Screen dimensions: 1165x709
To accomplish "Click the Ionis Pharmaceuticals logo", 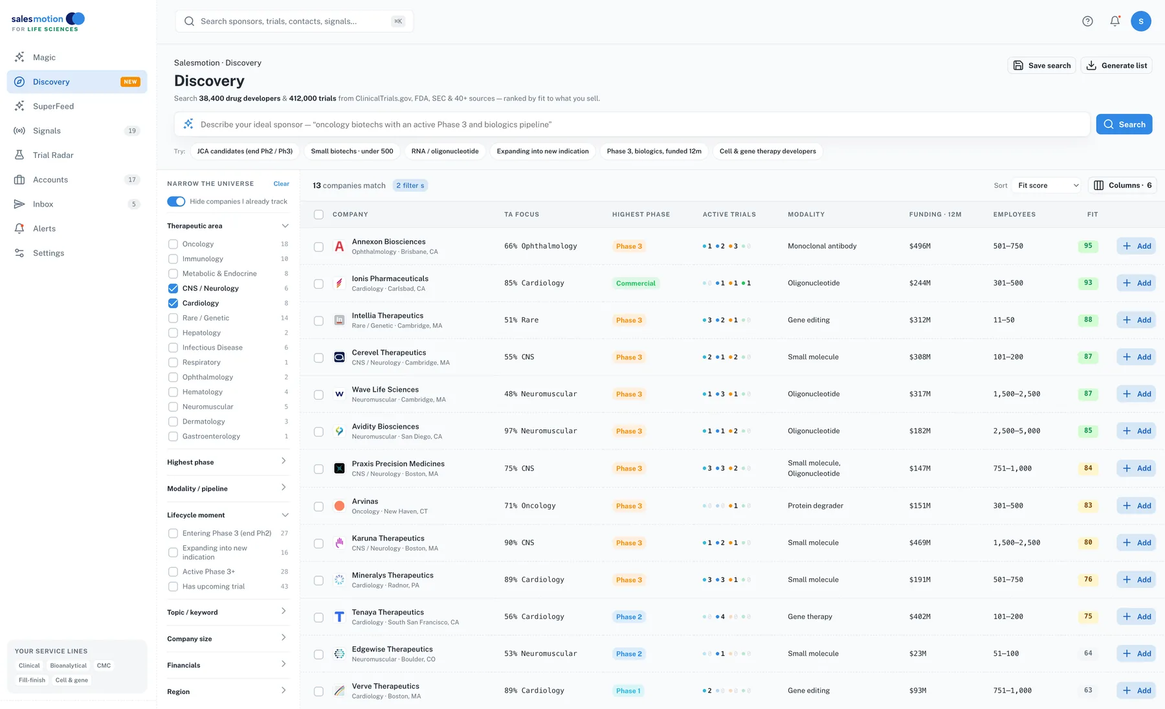I will (339, 283).
